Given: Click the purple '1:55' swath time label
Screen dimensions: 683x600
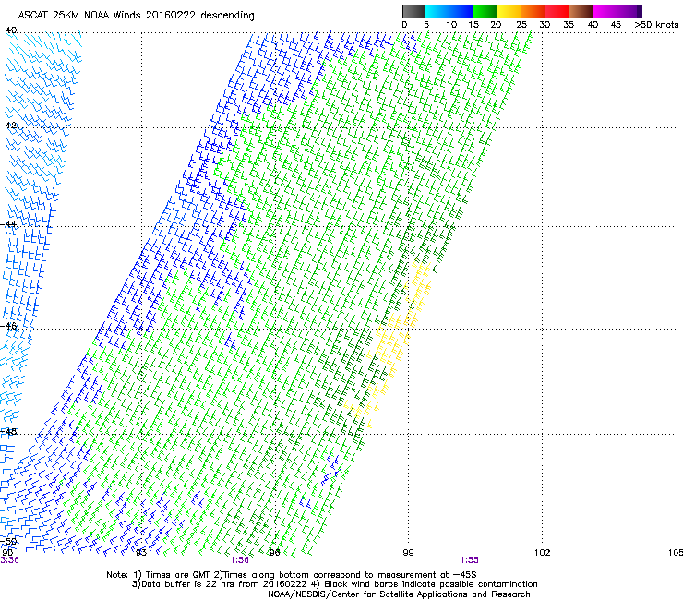Looking at the screenshot, I should click(x=469, y=560).
